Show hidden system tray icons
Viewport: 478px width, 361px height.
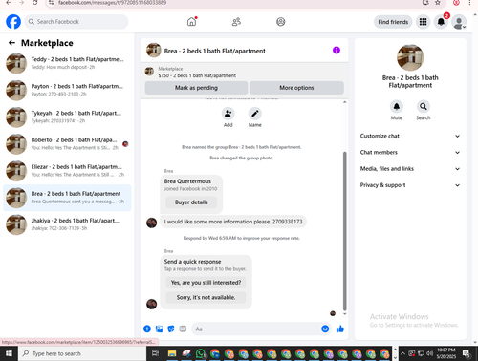(x=402, y=353)
